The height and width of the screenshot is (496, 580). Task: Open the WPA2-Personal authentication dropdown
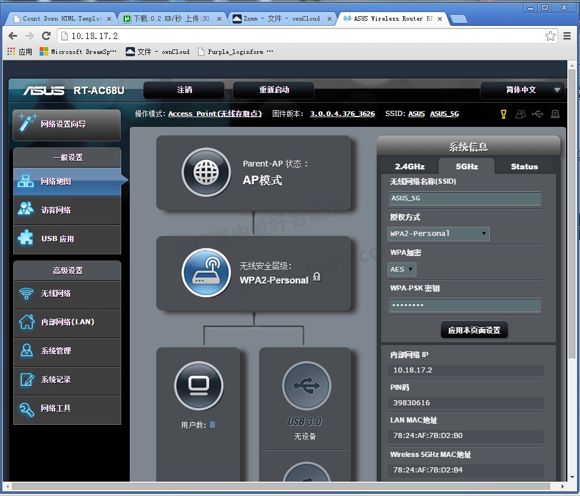coord(439,234)
